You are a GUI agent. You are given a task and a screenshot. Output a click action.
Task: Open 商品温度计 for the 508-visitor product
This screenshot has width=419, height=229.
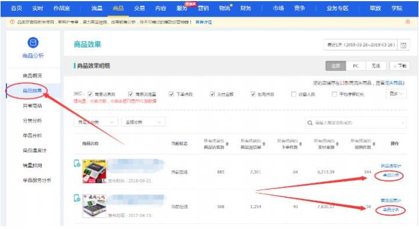[391, 201]
